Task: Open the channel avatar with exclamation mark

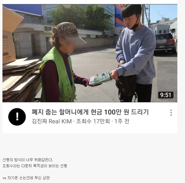Action: [x=17, y=117]
